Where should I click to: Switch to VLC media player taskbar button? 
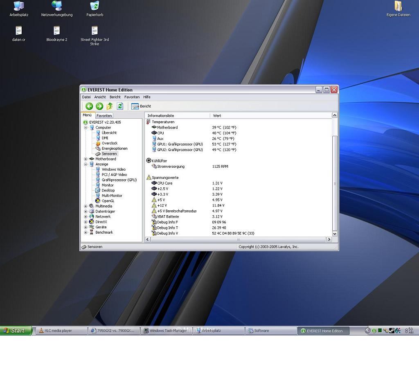pos(61,331)
